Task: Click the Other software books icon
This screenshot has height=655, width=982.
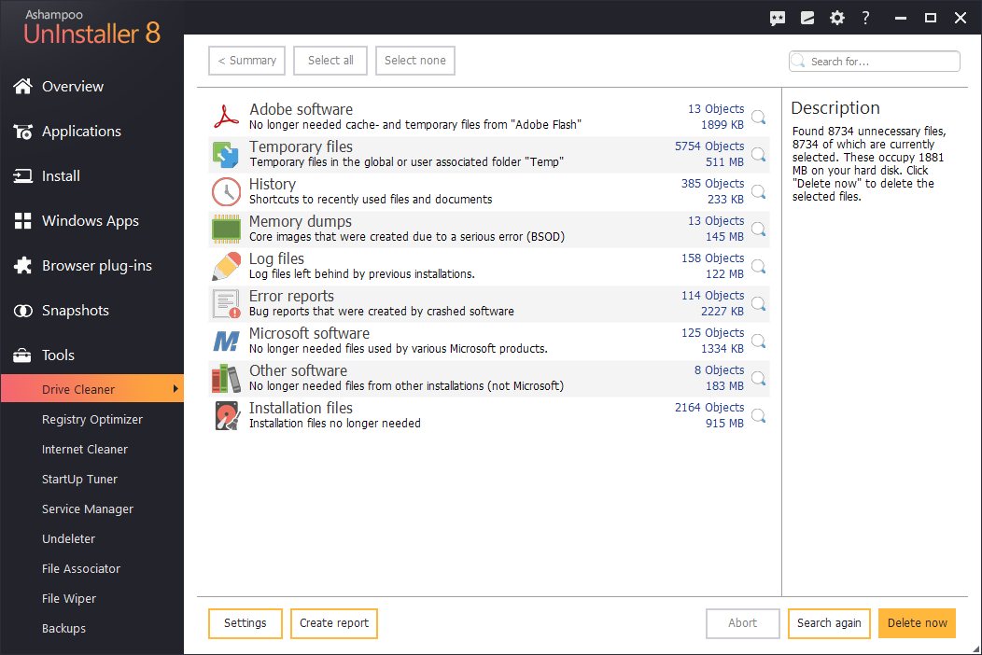Action: coord(226,378)
